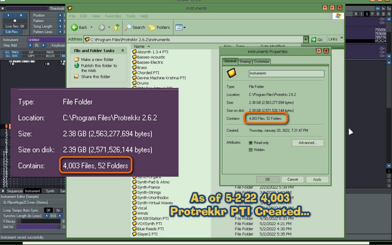This screenshot has width=392, height=245.
Task: Open the Views dropdown arrow
Action: click(184, 27)
